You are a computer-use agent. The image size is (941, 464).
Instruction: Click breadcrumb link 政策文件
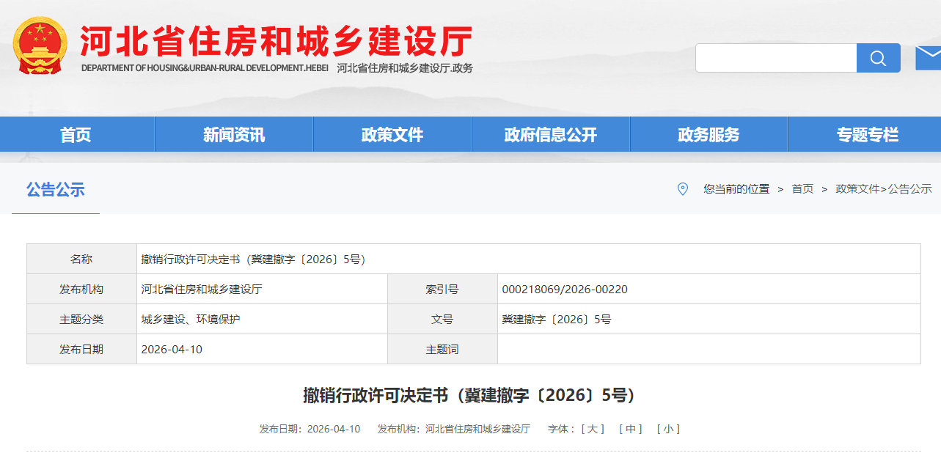point(857,189)
